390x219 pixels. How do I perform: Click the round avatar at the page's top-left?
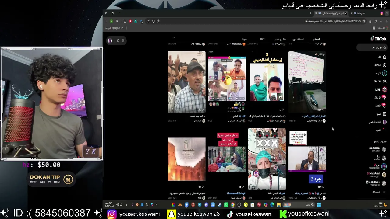tap(110, 41)
